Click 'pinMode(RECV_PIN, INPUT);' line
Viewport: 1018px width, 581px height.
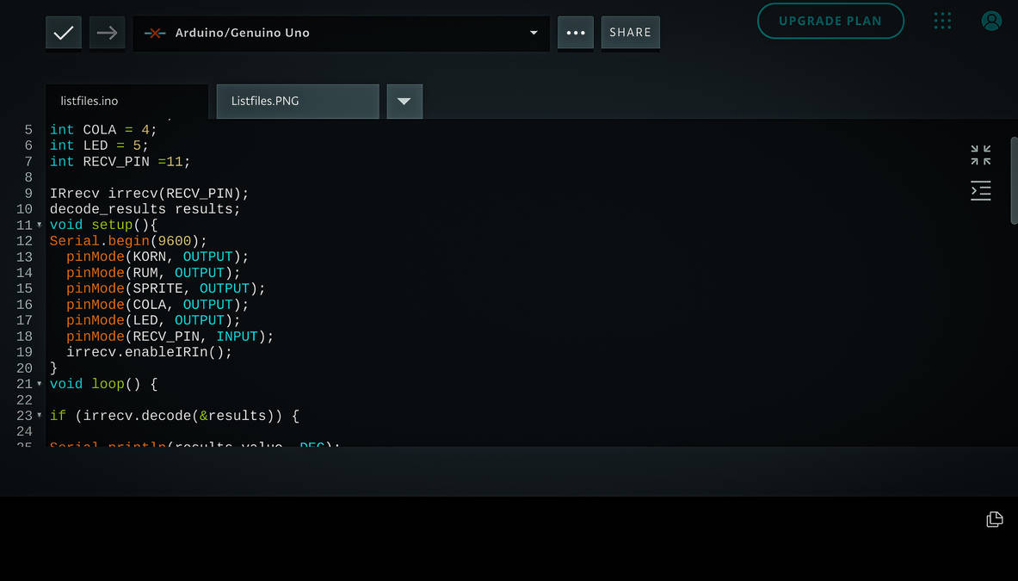coord(170,337)
